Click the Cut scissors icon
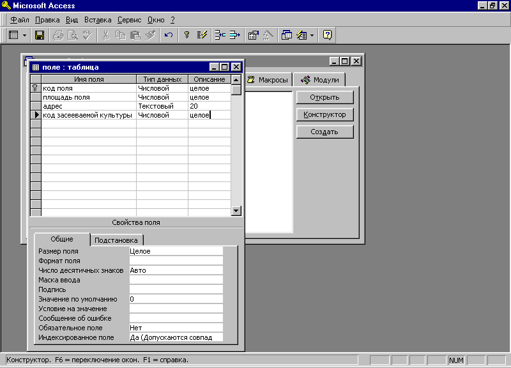Viewport: 511px width, 368px height. (105, 35)
